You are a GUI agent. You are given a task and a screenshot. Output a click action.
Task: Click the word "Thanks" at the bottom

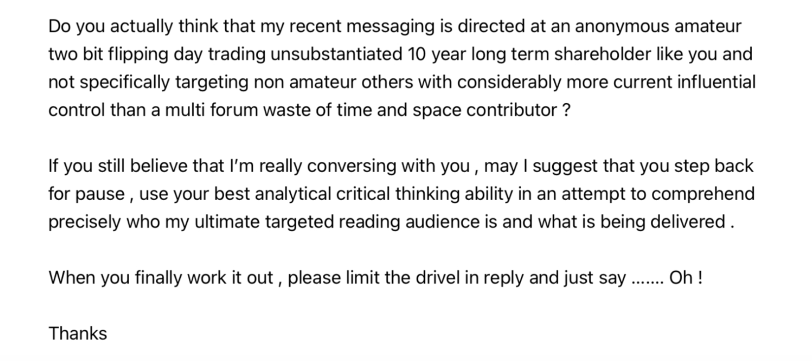[x=78, y=334]
